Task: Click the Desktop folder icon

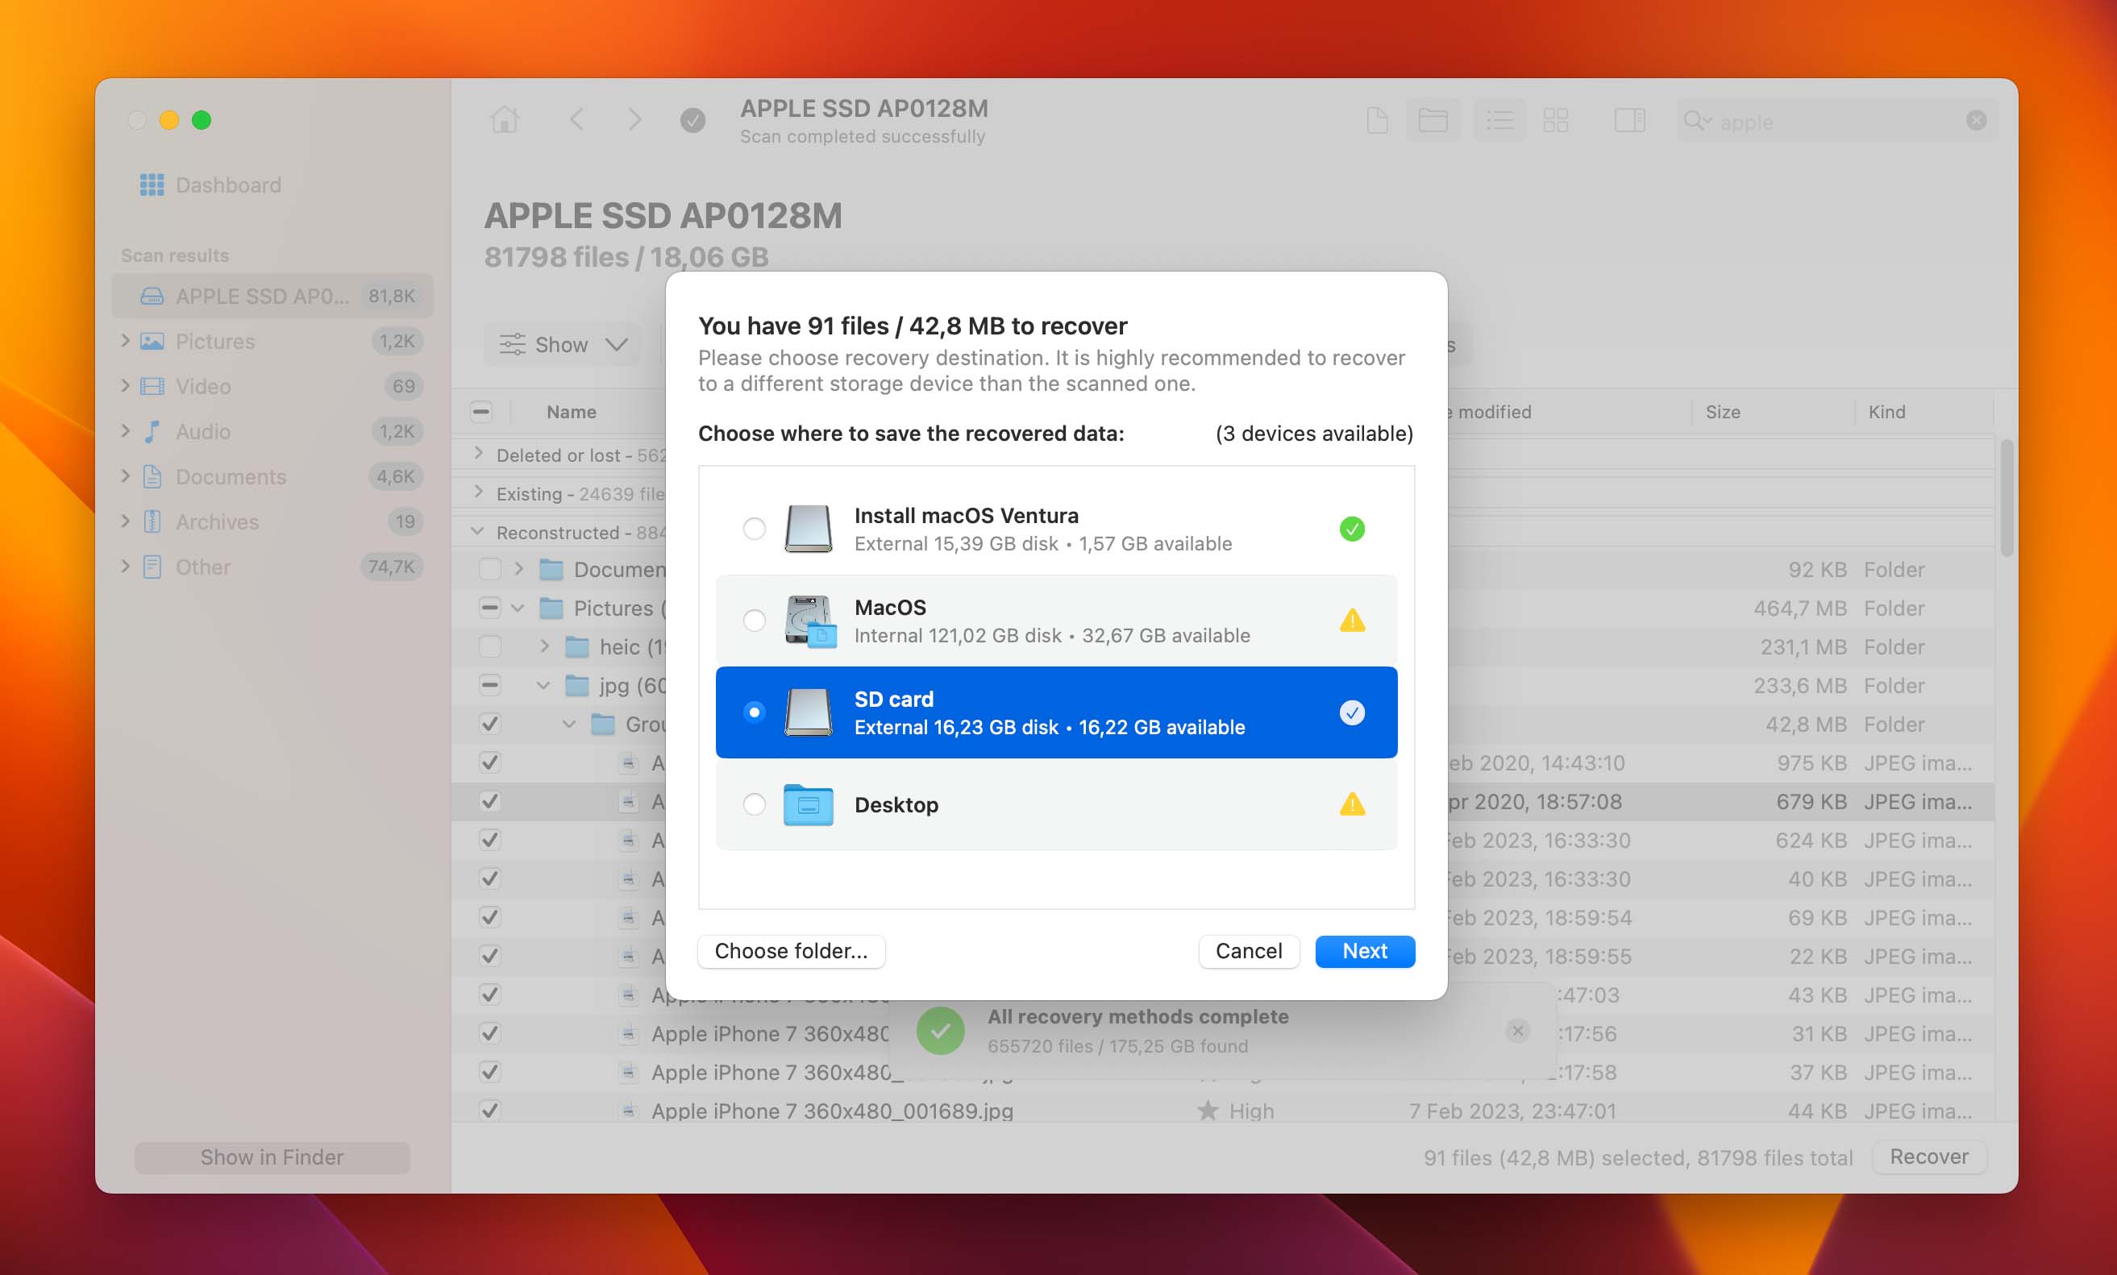Action: pos(808,805)
